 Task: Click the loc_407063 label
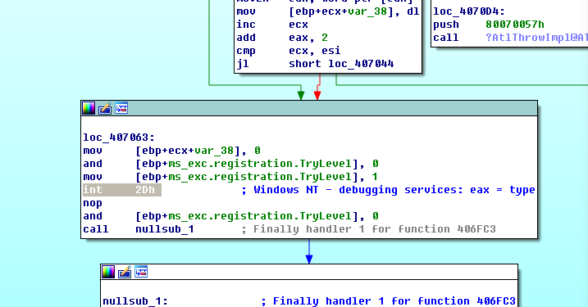(119, 138)
